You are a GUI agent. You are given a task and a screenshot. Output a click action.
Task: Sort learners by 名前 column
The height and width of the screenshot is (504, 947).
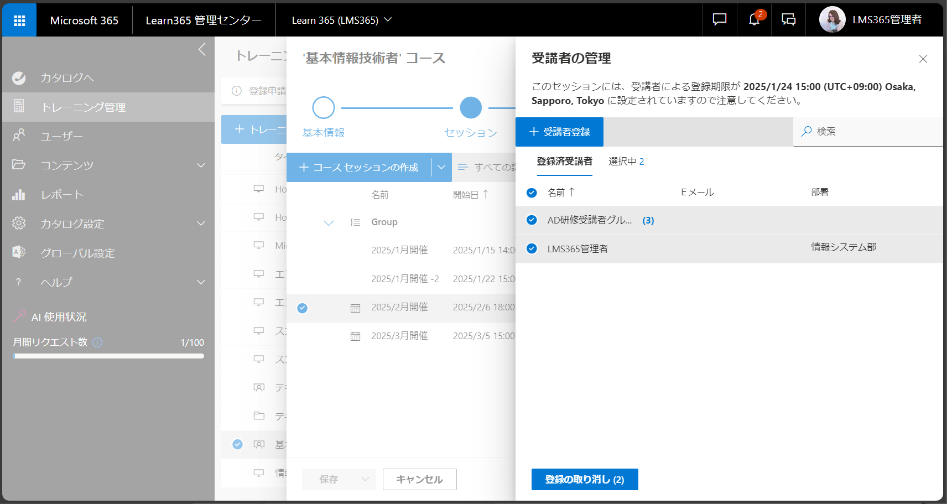561,193
